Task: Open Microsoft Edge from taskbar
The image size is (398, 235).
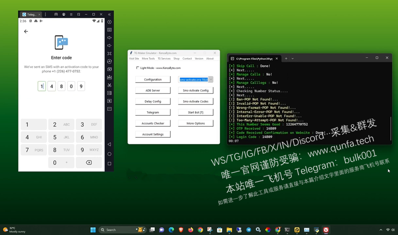Action: pyautogui.click(x=171, y=230)
